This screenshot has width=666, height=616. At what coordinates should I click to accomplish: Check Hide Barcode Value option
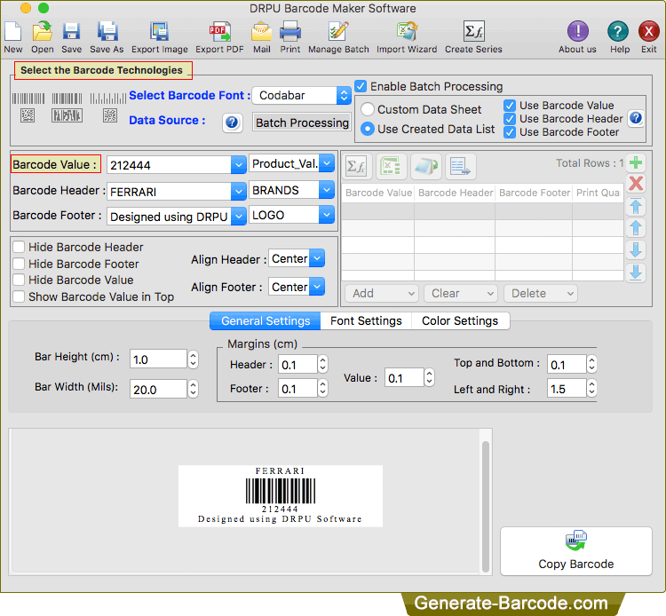(19, 280)
